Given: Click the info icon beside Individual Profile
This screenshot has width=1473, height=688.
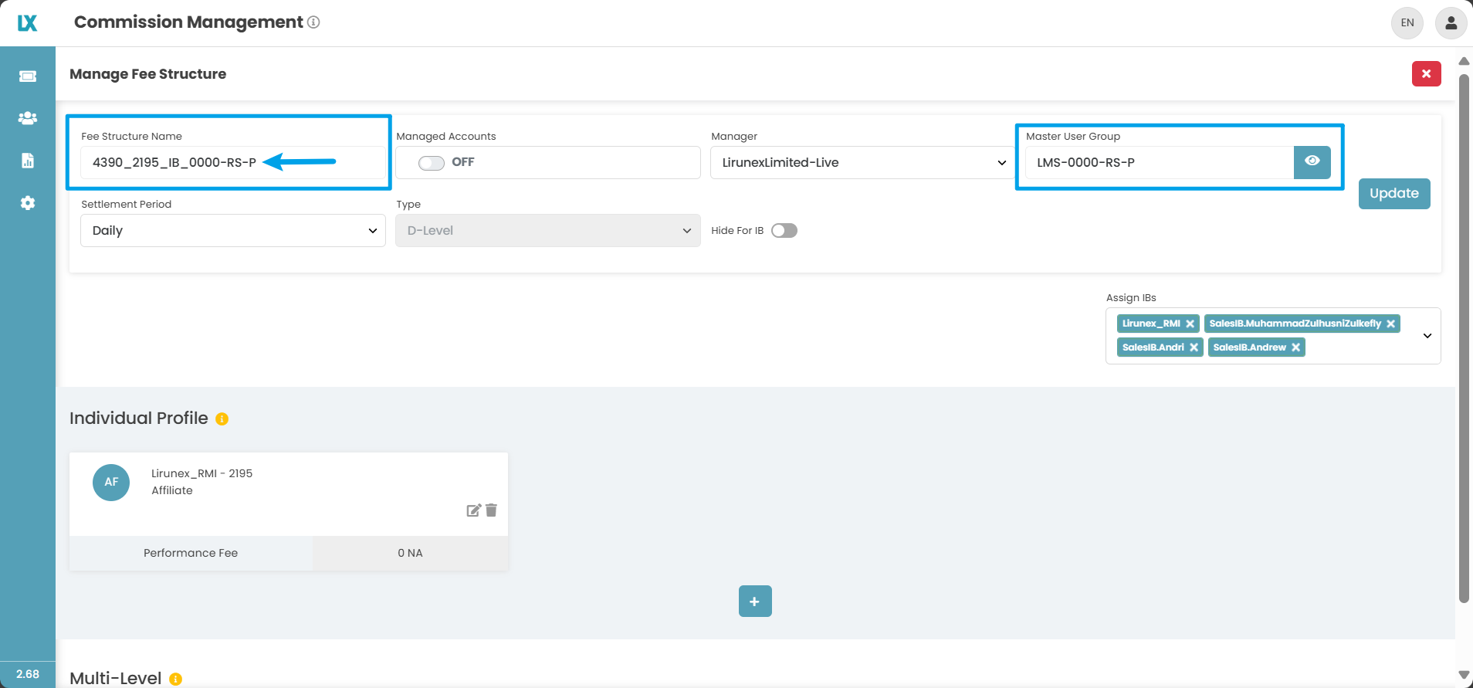Looking at the screenshot, I should [x=222, y=419].
